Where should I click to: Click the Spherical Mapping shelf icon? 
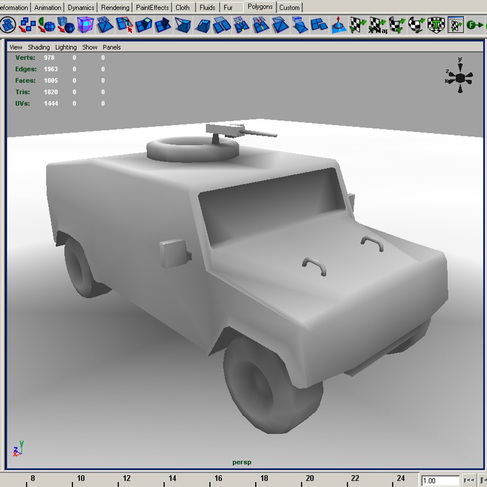[417, 25]
